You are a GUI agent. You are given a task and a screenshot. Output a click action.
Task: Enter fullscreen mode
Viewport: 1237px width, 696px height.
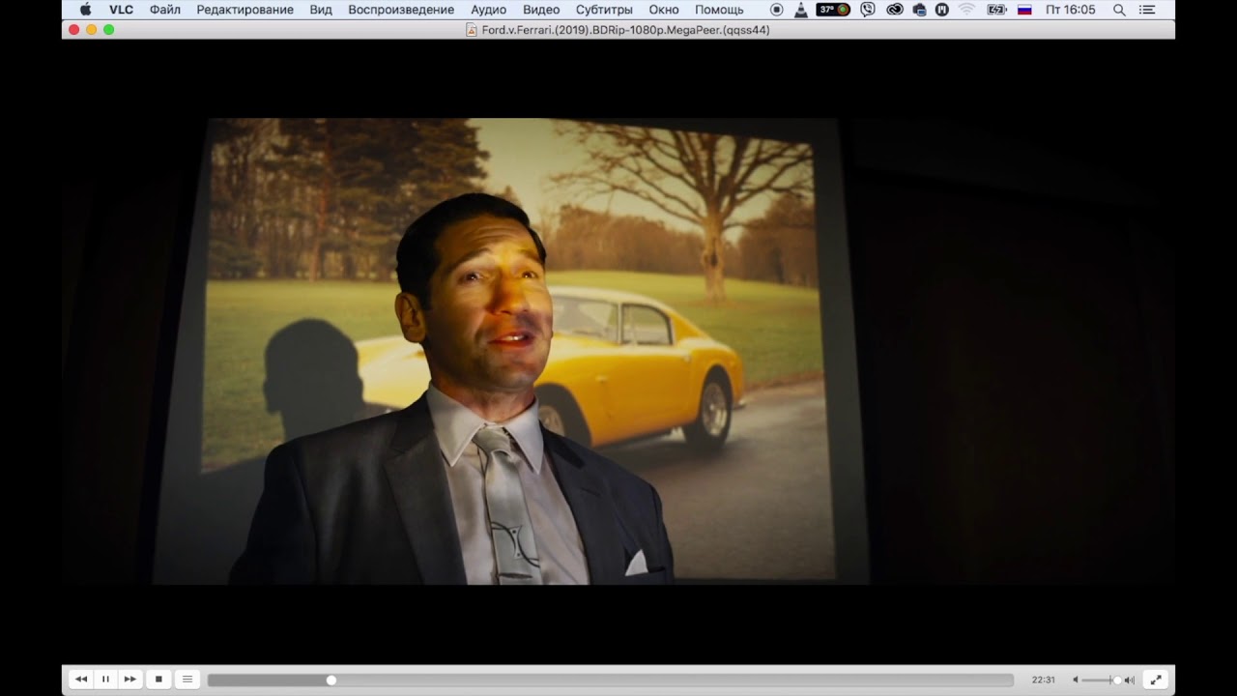click(x=1155, y=680)
